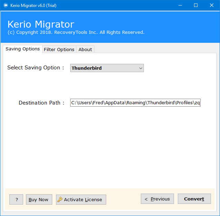Minimize the Kerio Migrator window
Image resolution: width=220 pixels, height=216 pixels.
pyautogui.click(x=180, y=5)
